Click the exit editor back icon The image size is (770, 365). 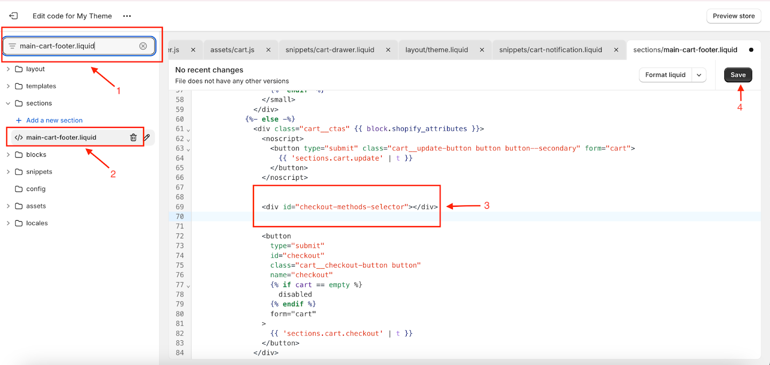13,16
